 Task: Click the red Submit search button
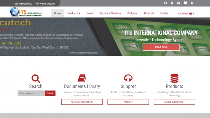click(50, 93)
